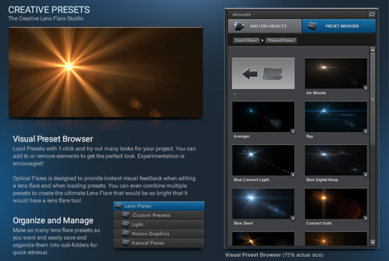This screenshot has height=261, width=389.
Task: Delete Blue Concert Light preset via X
Action: (x=293, y=175)
